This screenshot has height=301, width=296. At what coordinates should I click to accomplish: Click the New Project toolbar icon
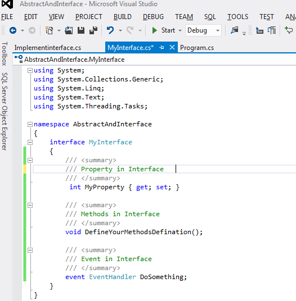[x=49, y=30]
